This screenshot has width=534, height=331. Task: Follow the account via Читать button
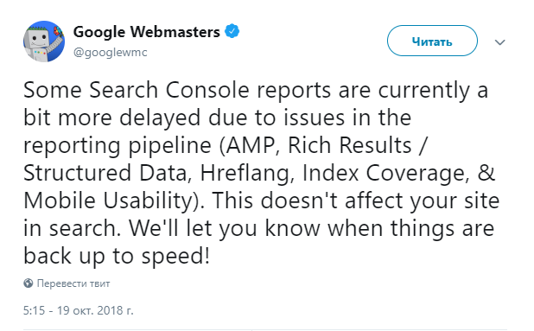pos(432,41)
